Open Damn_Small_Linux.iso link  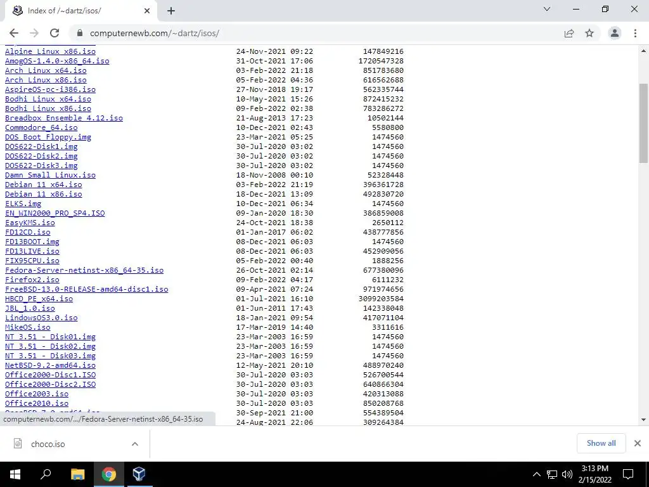click(50, 175)
